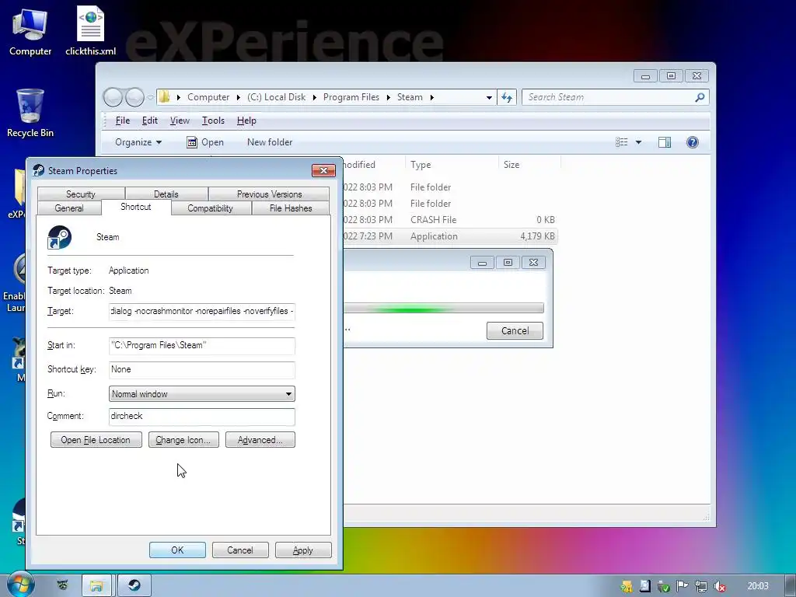Click the folder icon in the address bar
Image resolution: width=796 pixels, height=597 pixels.
pyautogui.click(x=165, y=97)
